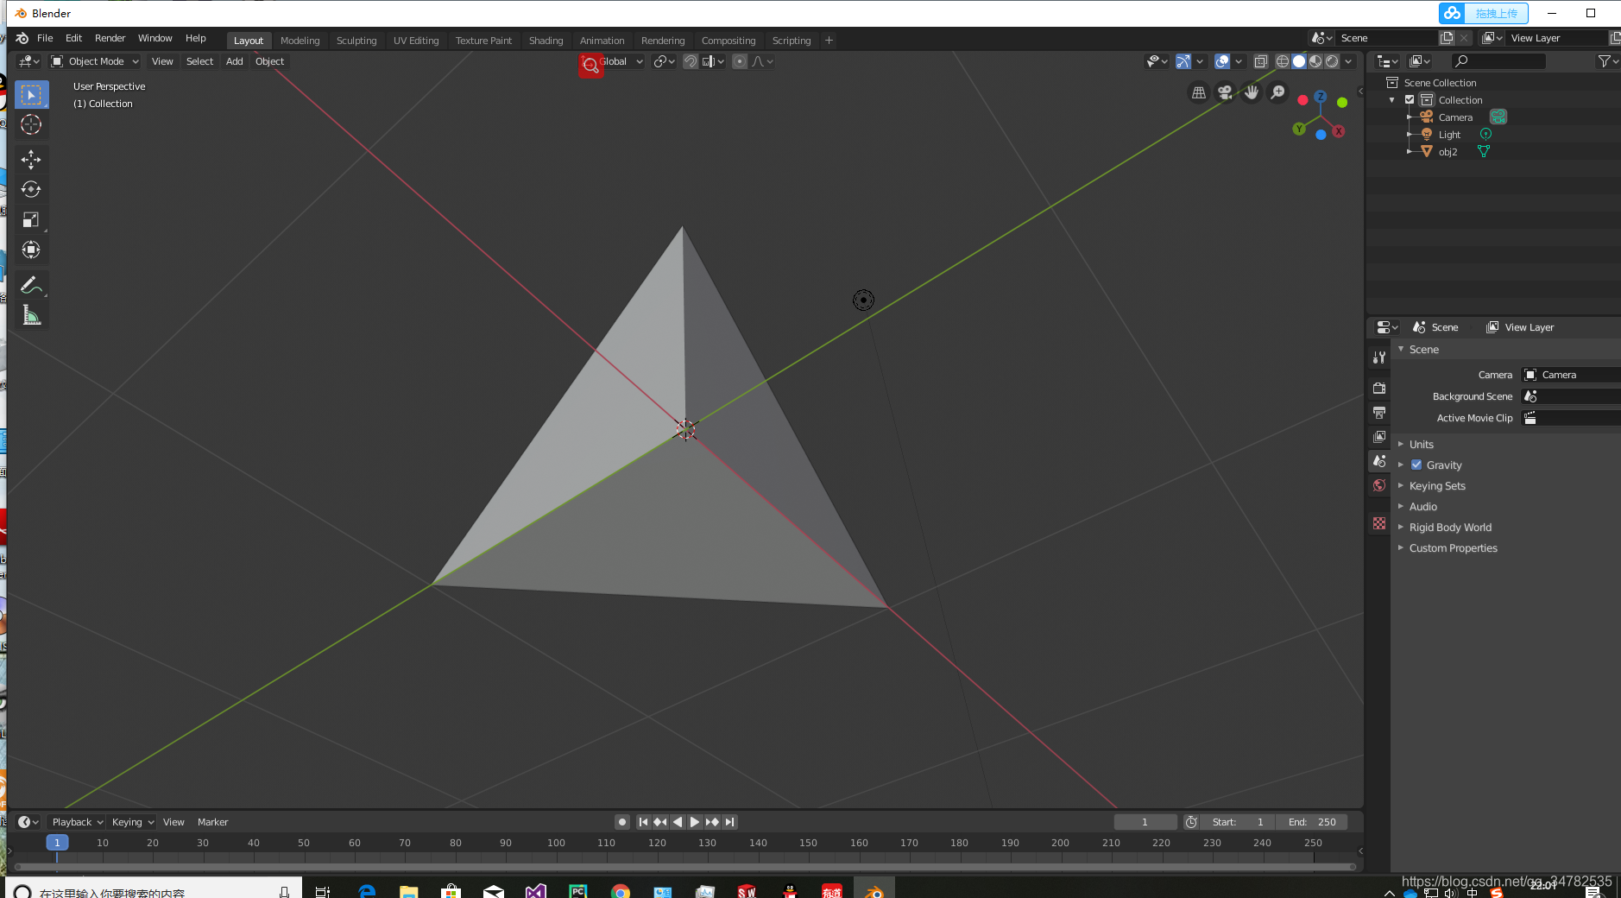This screenshot has width=1621, height=898.
Task: Open the outliner filter dropdown
Action: pyautogui.click(x=1607, y=61)
